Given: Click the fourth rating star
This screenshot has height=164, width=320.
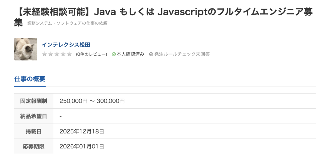Looking at the screenshot, I should (x=63, y=54).
